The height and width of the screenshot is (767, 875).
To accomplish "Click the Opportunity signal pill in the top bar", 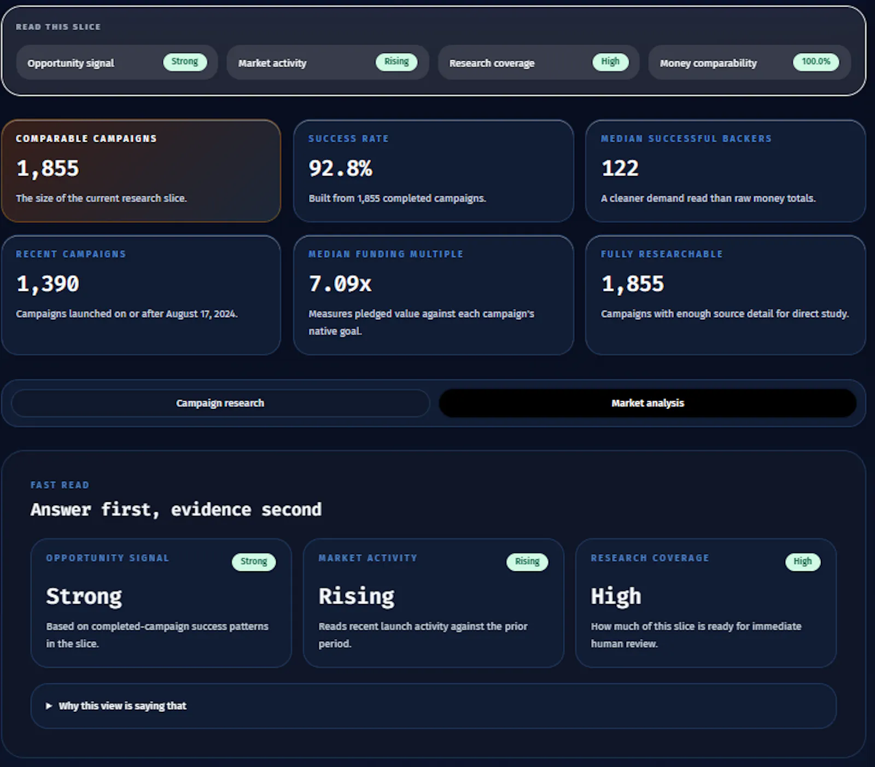I will [x=117, y=62].
